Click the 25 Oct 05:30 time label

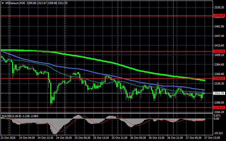click(82, 138)
